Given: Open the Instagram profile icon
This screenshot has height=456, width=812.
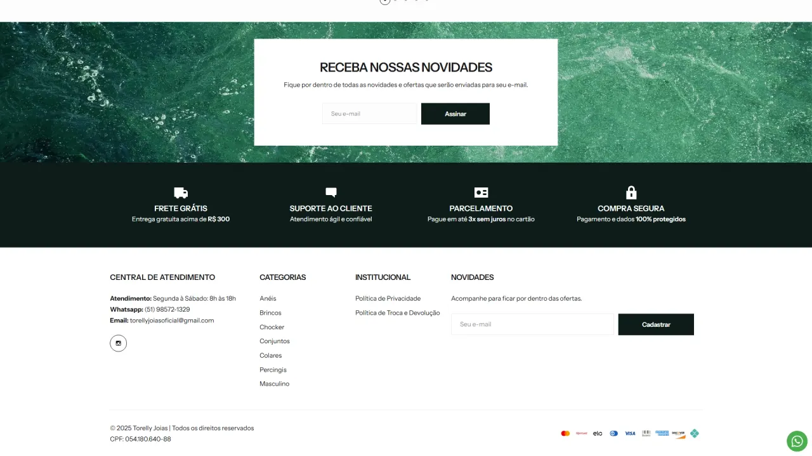Looking at the screenshot, I should click(x=118, y=343).
